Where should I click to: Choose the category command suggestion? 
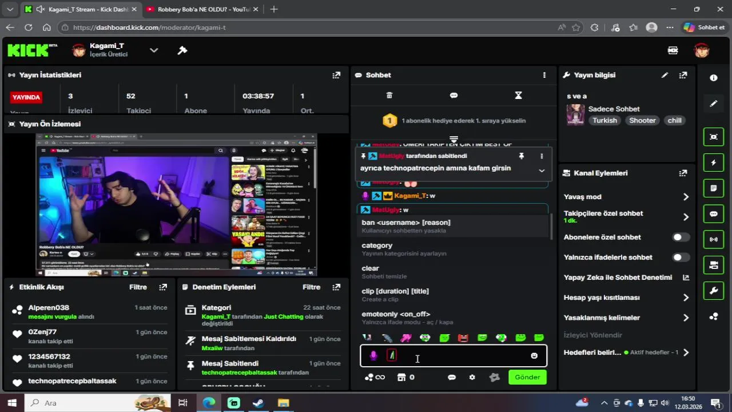pos(455,249)
